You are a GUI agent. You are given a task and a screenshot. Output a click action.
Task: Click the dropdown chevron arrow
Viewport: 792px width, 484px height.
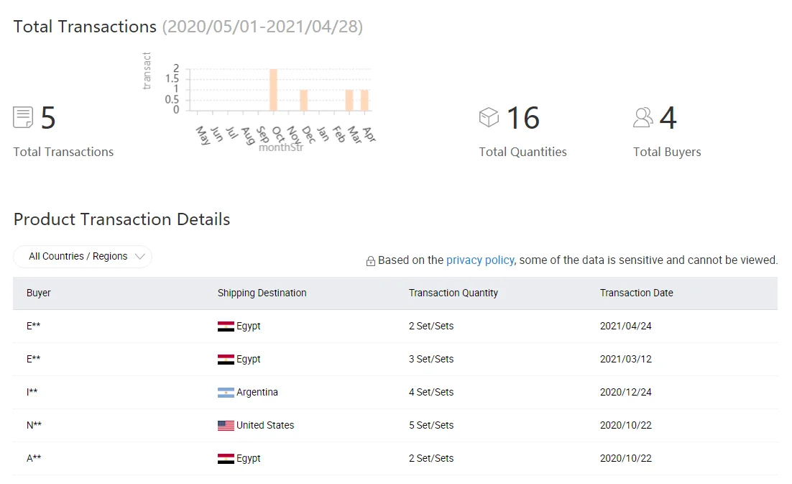click(x=140, y=256)
